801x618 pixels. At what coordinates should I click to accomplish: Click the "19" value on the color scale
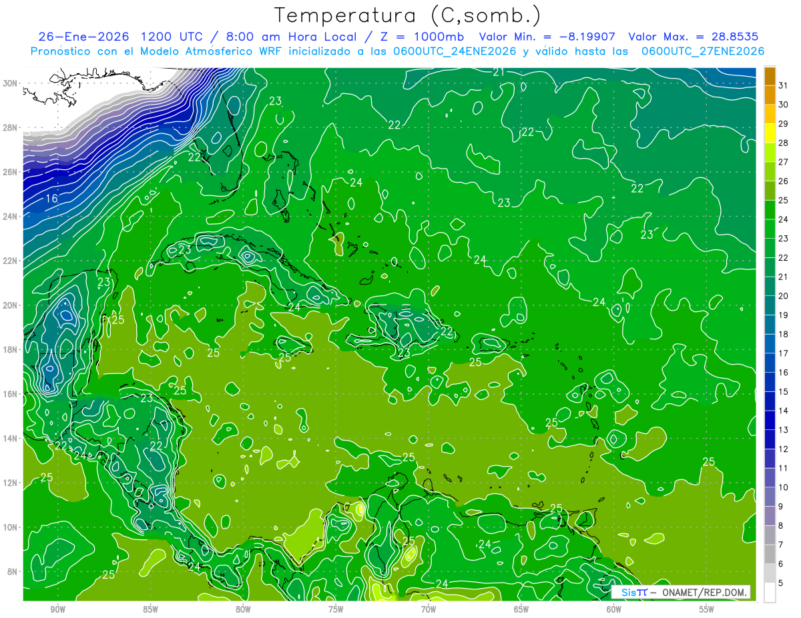(784, 315)
